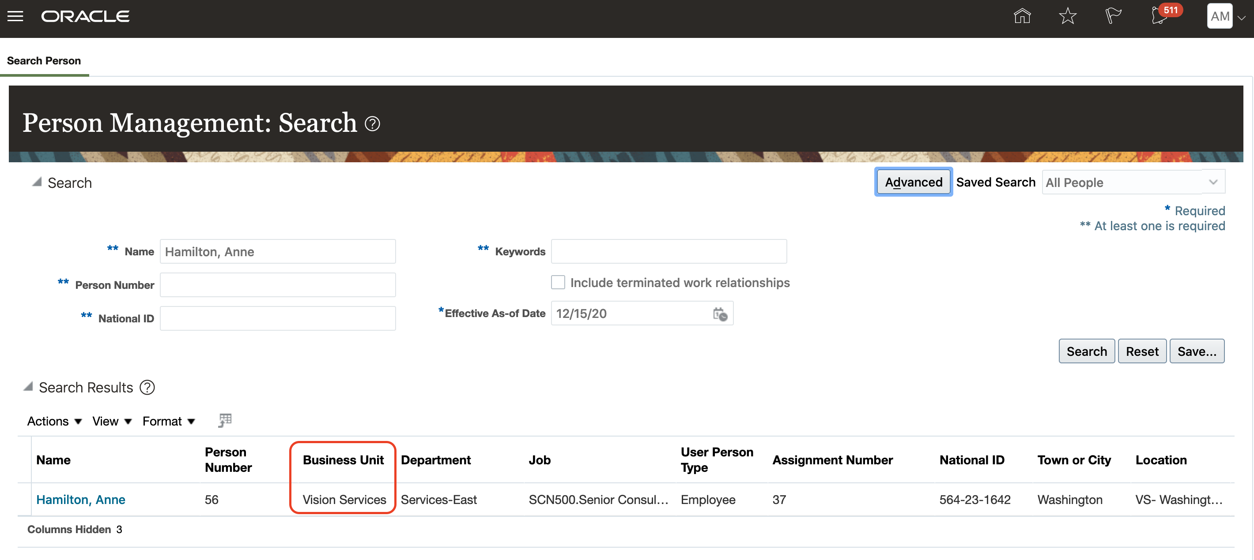This screenshot has height=560, width=1254.
Task: Open notifications bell with 511 badge
Action: coord(1160,16)
